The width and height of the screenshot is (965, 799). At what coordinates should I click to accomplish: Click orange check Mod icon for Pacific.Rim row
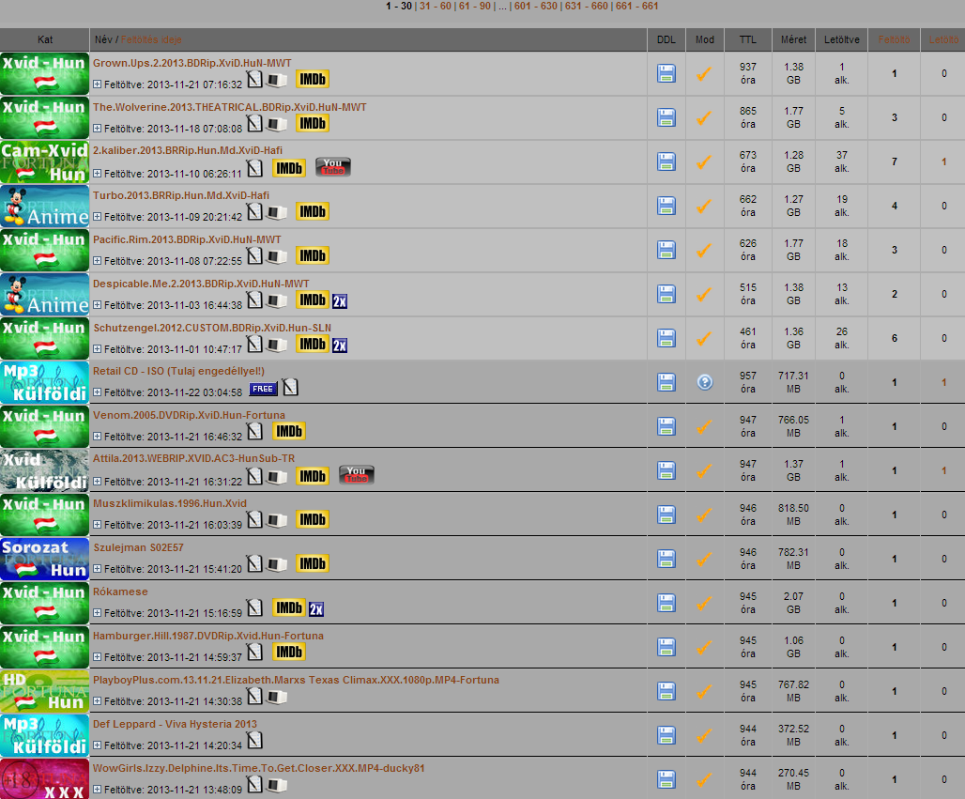pos(704,250)
